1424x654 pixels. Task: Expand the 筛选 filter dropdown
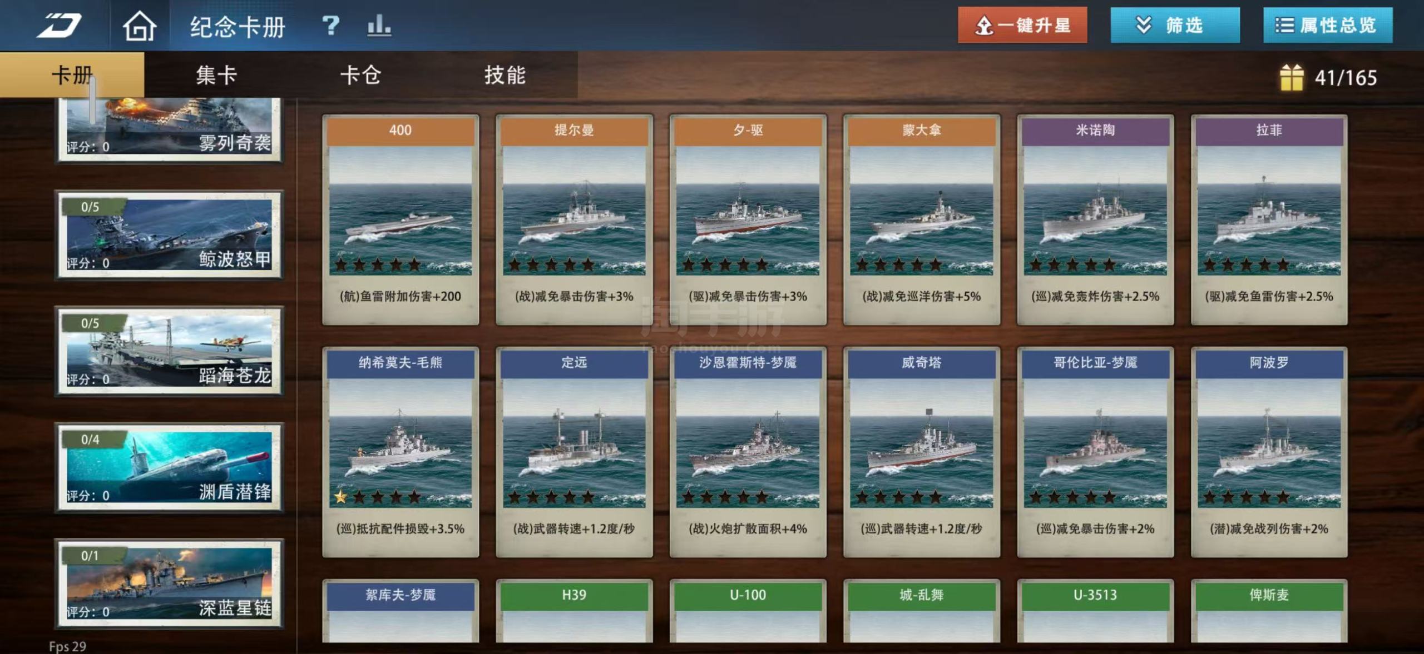(x=1175, y=25)
